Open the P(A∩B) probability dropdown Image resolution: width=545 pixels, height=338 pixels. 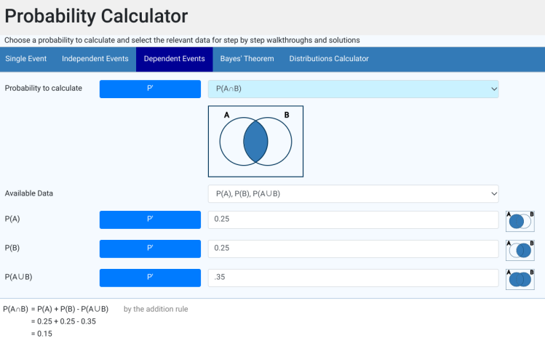[353, 89]
